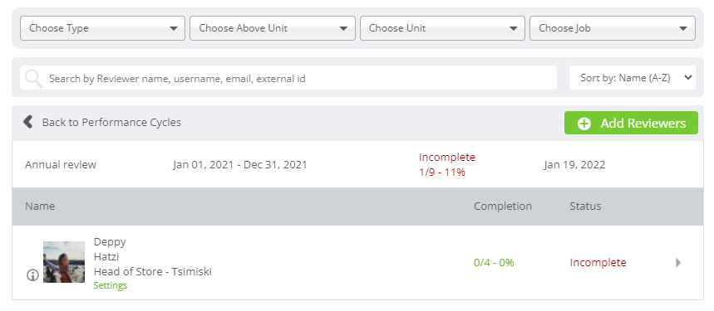
Task: Click Deppy Hatzi profile photo
Action: tap(64, 262)
